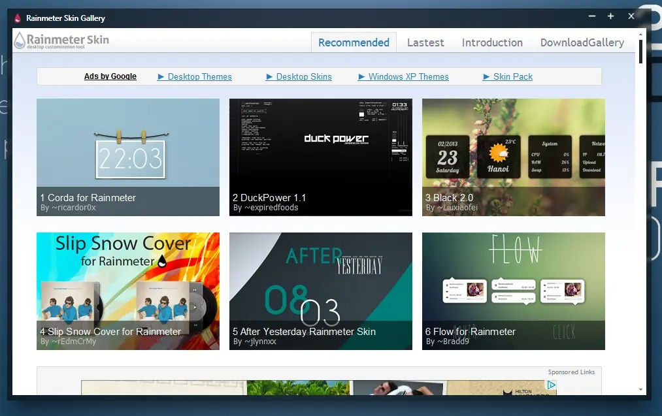
Task: Open the Corda for Rainmeter skin thumbnail
Action: pos(128,157)
